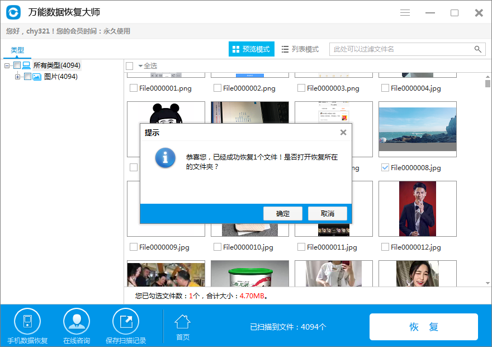Screen dimensions: 492x347
Task: Click scrollbar down arrow
Action: point(488,283)
